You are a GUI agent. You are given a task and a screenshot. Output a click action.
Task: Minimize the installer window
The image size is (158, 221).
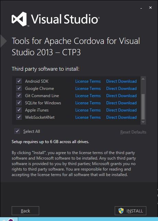pos(141,8)
